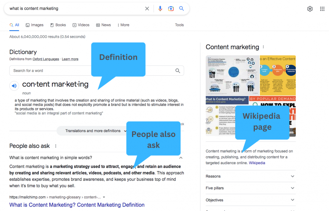
Task: Open options for the Content marketing panel
Action: coord(263,47)
